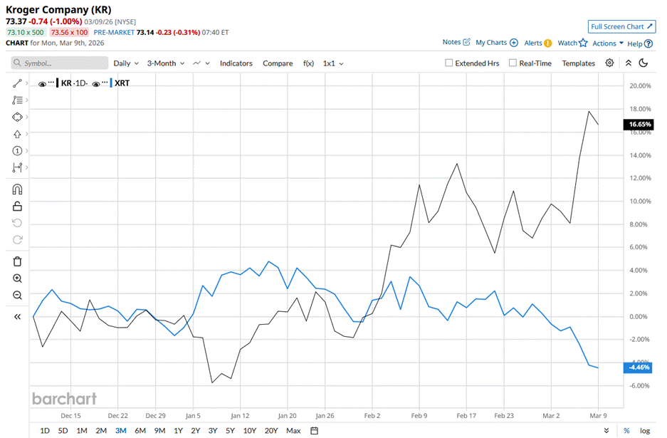
Task: Click the My Charts link
Action: 491,43
